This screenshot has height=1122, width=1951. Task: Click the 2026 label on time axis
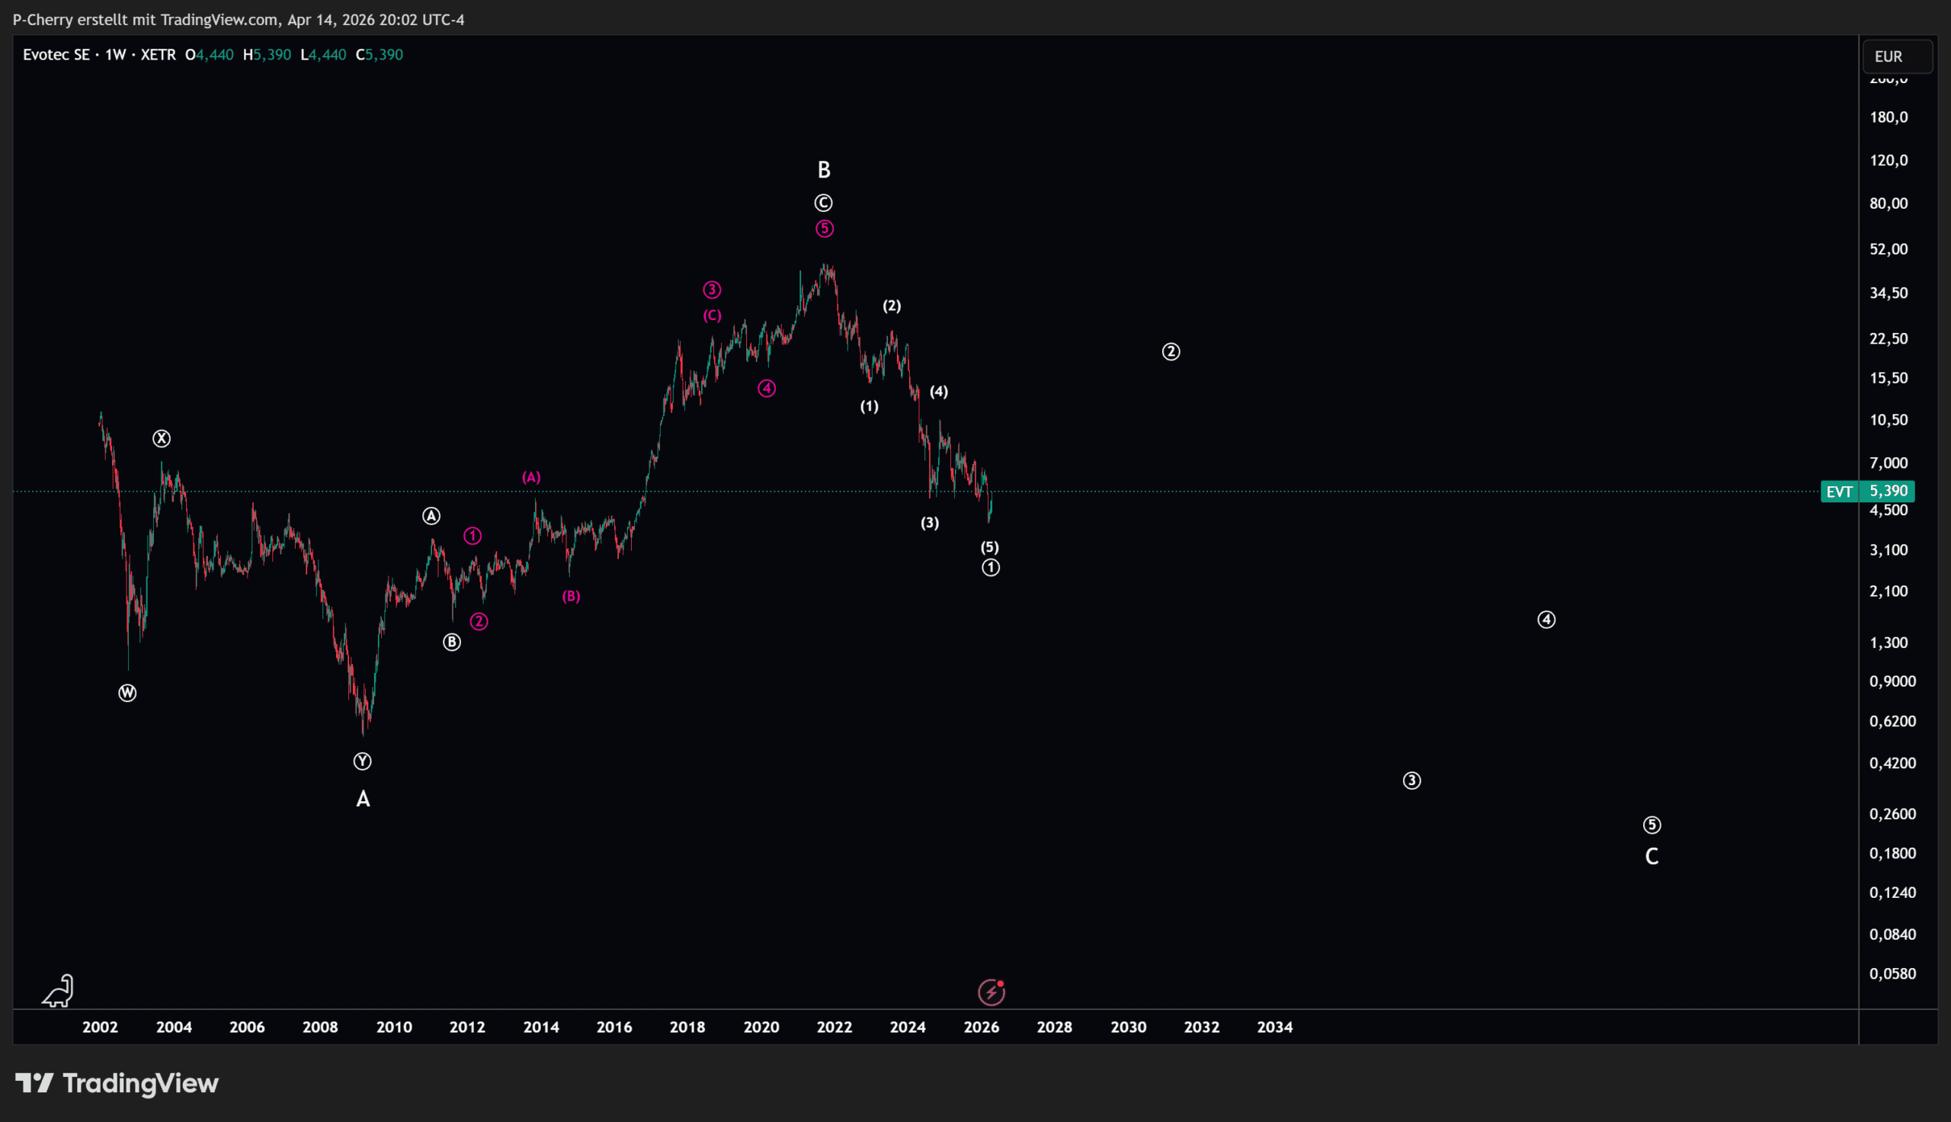[982, 1027]
